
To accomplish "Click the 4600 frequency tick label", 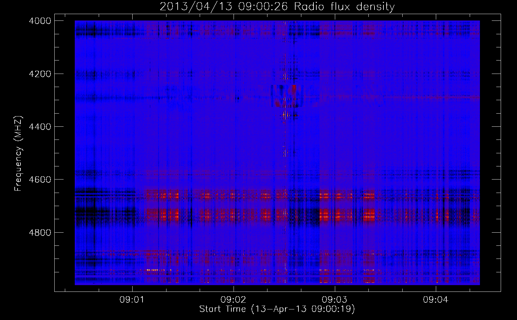I will [40, 180].
